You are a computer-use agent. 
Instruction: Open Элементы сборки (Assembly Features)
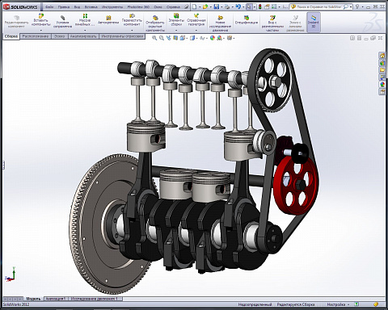point(176,20)
